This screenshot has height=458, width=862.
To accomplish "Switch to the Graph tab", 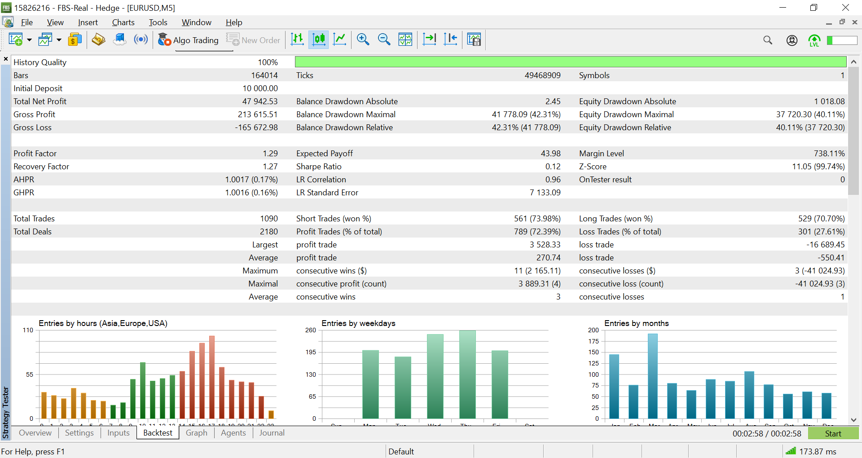I will pos(197,433).
